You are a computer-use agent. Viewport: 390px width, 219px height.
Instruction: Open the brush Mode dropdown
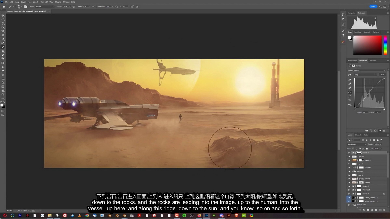(45, 6)
